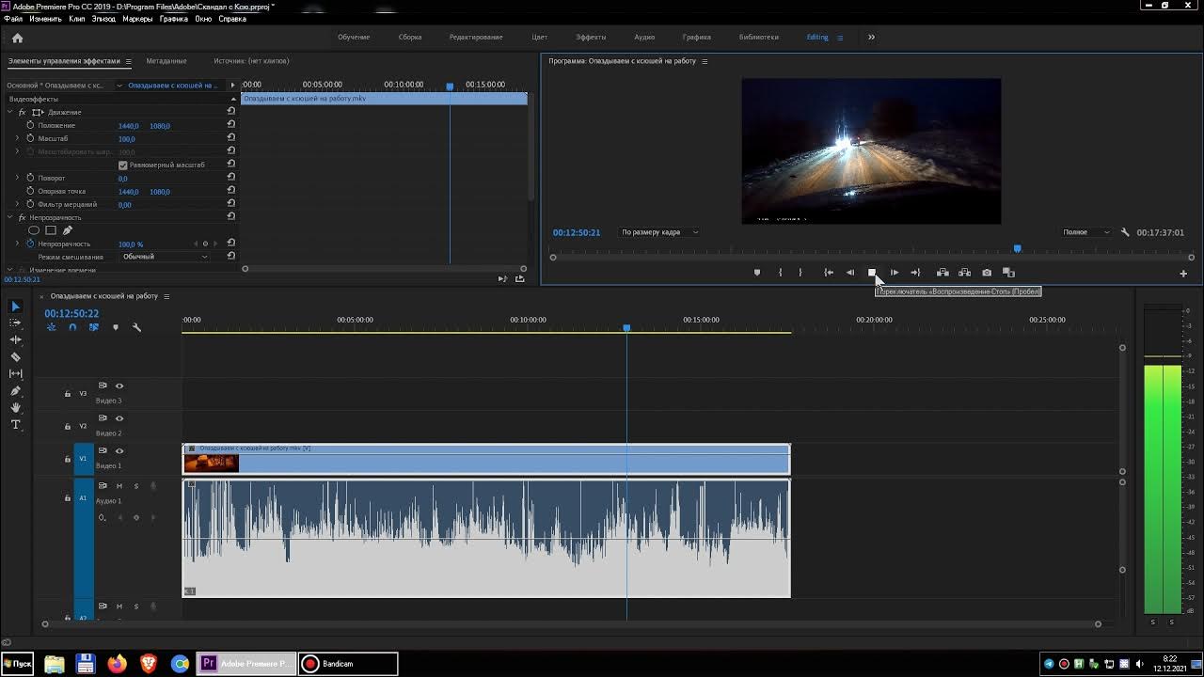
Task: Mark In point in Program monitor
Action: [x=780, y=273]
